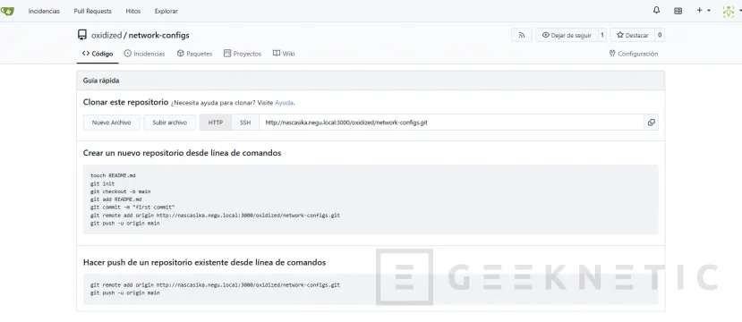This screenshot has height=322, width=742.
Task: Expand the plus create-new dropdown
Action: point(704,11)
